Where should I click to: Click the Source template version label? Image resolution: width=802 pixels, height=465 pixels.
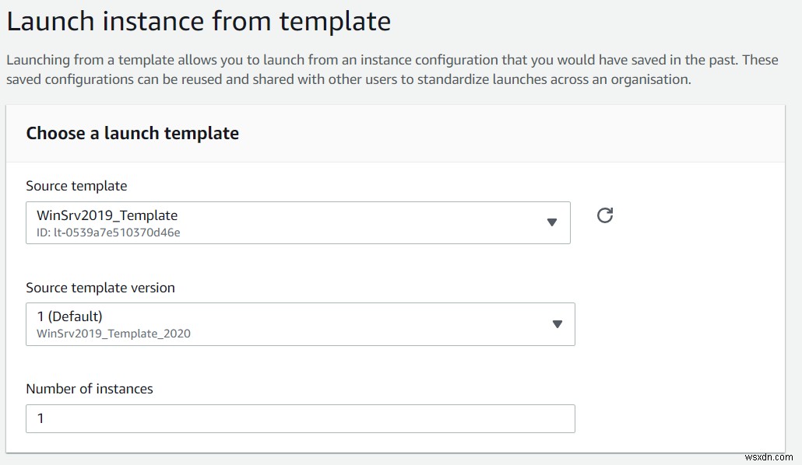pyautogui.click(x=100, y=287)
